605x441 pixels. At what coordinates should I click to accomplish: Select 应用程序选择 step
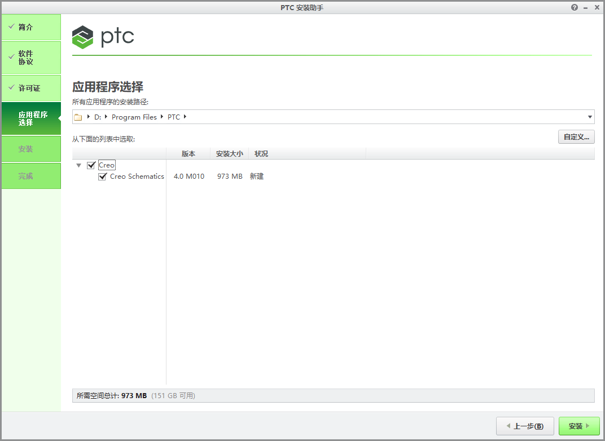pyautogui.click(x=31, y=118)
